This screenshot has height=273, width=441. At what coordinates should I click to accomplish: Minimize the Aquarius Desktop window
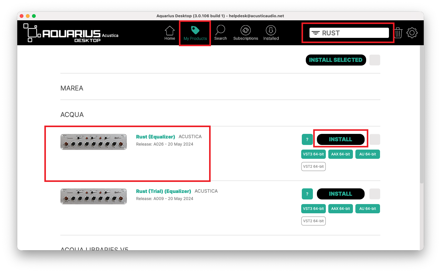point(28,16)
